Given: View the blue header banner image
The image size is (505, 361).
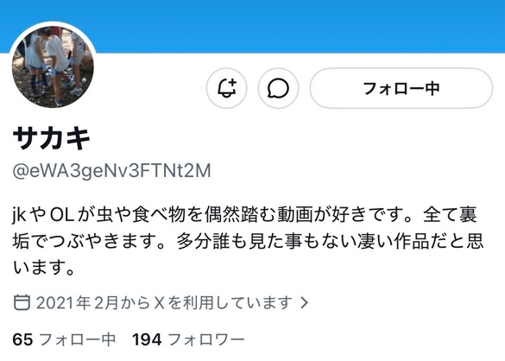Looking at the screenshot, I should point(252,26).
